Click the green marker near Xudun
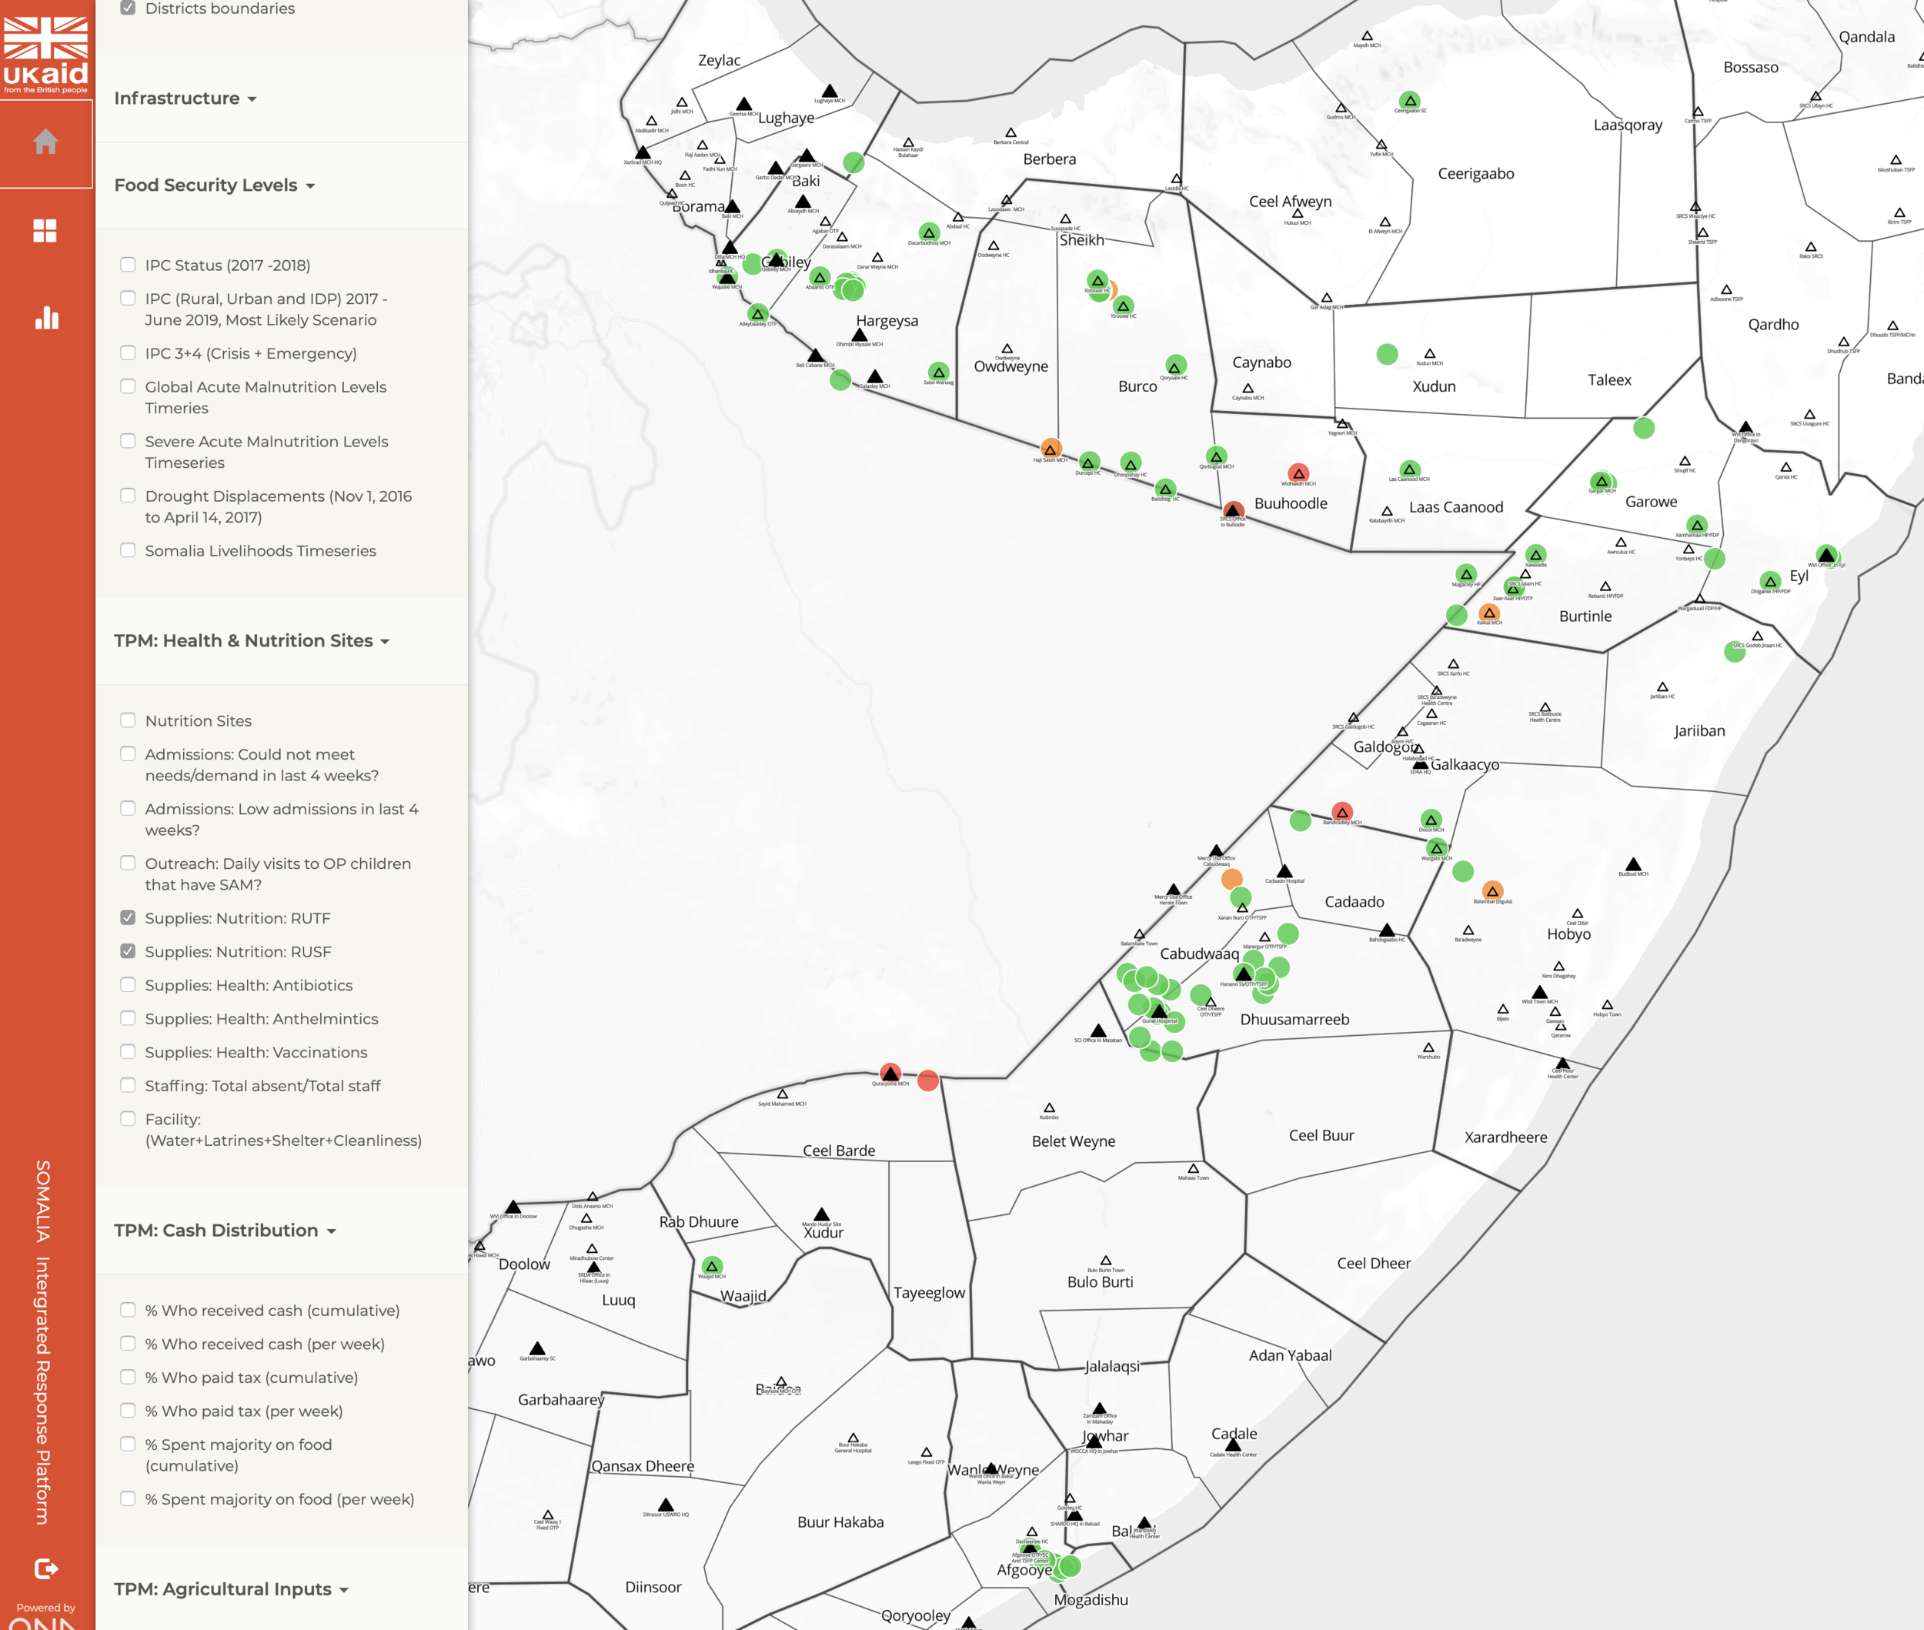 [1386, 354]
